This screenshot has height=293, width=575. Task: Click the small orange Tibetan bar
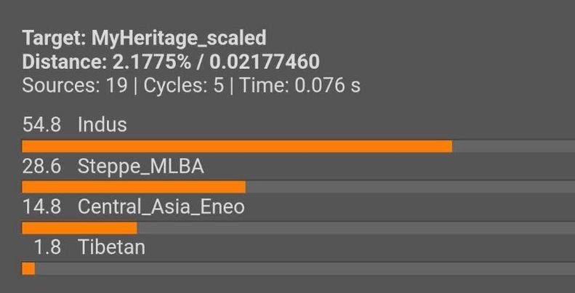28,268
